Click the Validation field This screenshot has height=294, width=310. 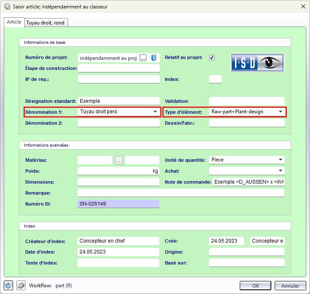click(247, 101)
